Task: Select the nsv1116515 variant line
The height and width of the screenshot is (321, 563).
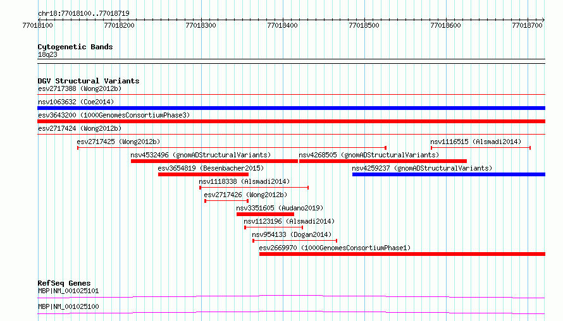Action: (x=481, y=148)
